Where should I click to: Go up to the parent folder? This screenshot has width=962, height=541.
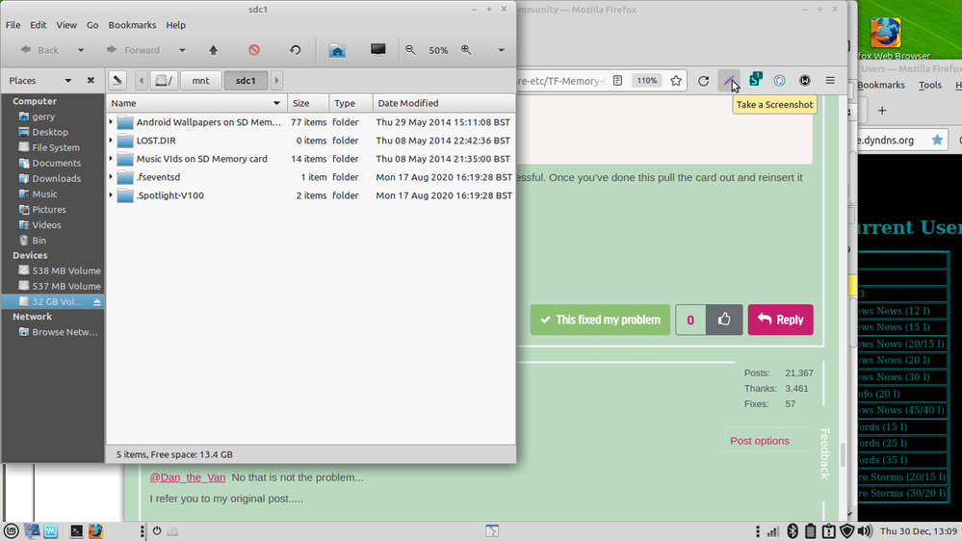(213, 50)
